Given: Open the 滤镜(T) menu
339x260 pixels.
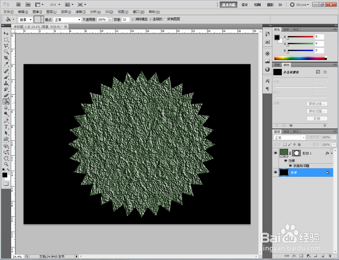Looking at the screenshot, I should click(x=81, y=12).
